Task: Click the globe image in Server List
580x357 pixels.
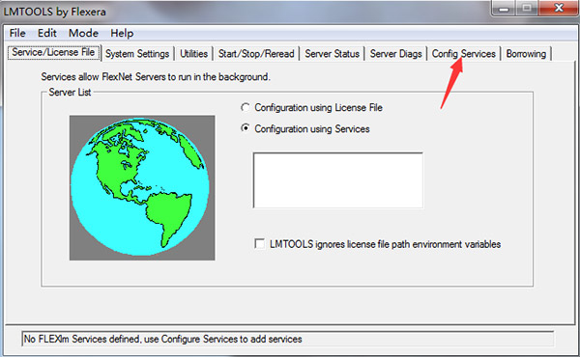Action: 142,187
